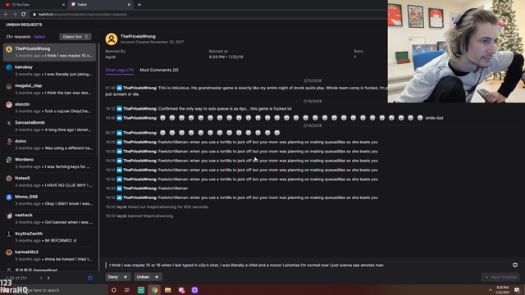Click the site lock icon in address bar

(x=34, y=15)
